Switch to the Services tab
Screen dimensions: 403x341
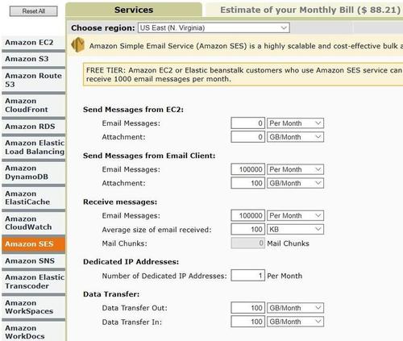[134, 10]
